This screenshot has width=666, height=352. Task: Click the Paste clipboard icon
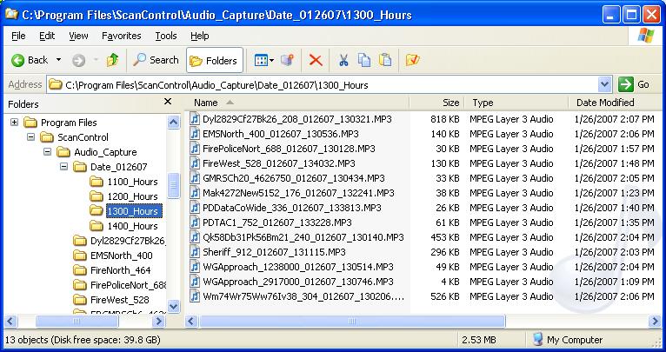tap(385, 60)
